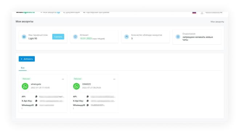Image resolution: width=240 pixels, height=135 pixels.
Task: Click the Мои аккаунты breadcrumb at the right
Action: coord(217,22)
